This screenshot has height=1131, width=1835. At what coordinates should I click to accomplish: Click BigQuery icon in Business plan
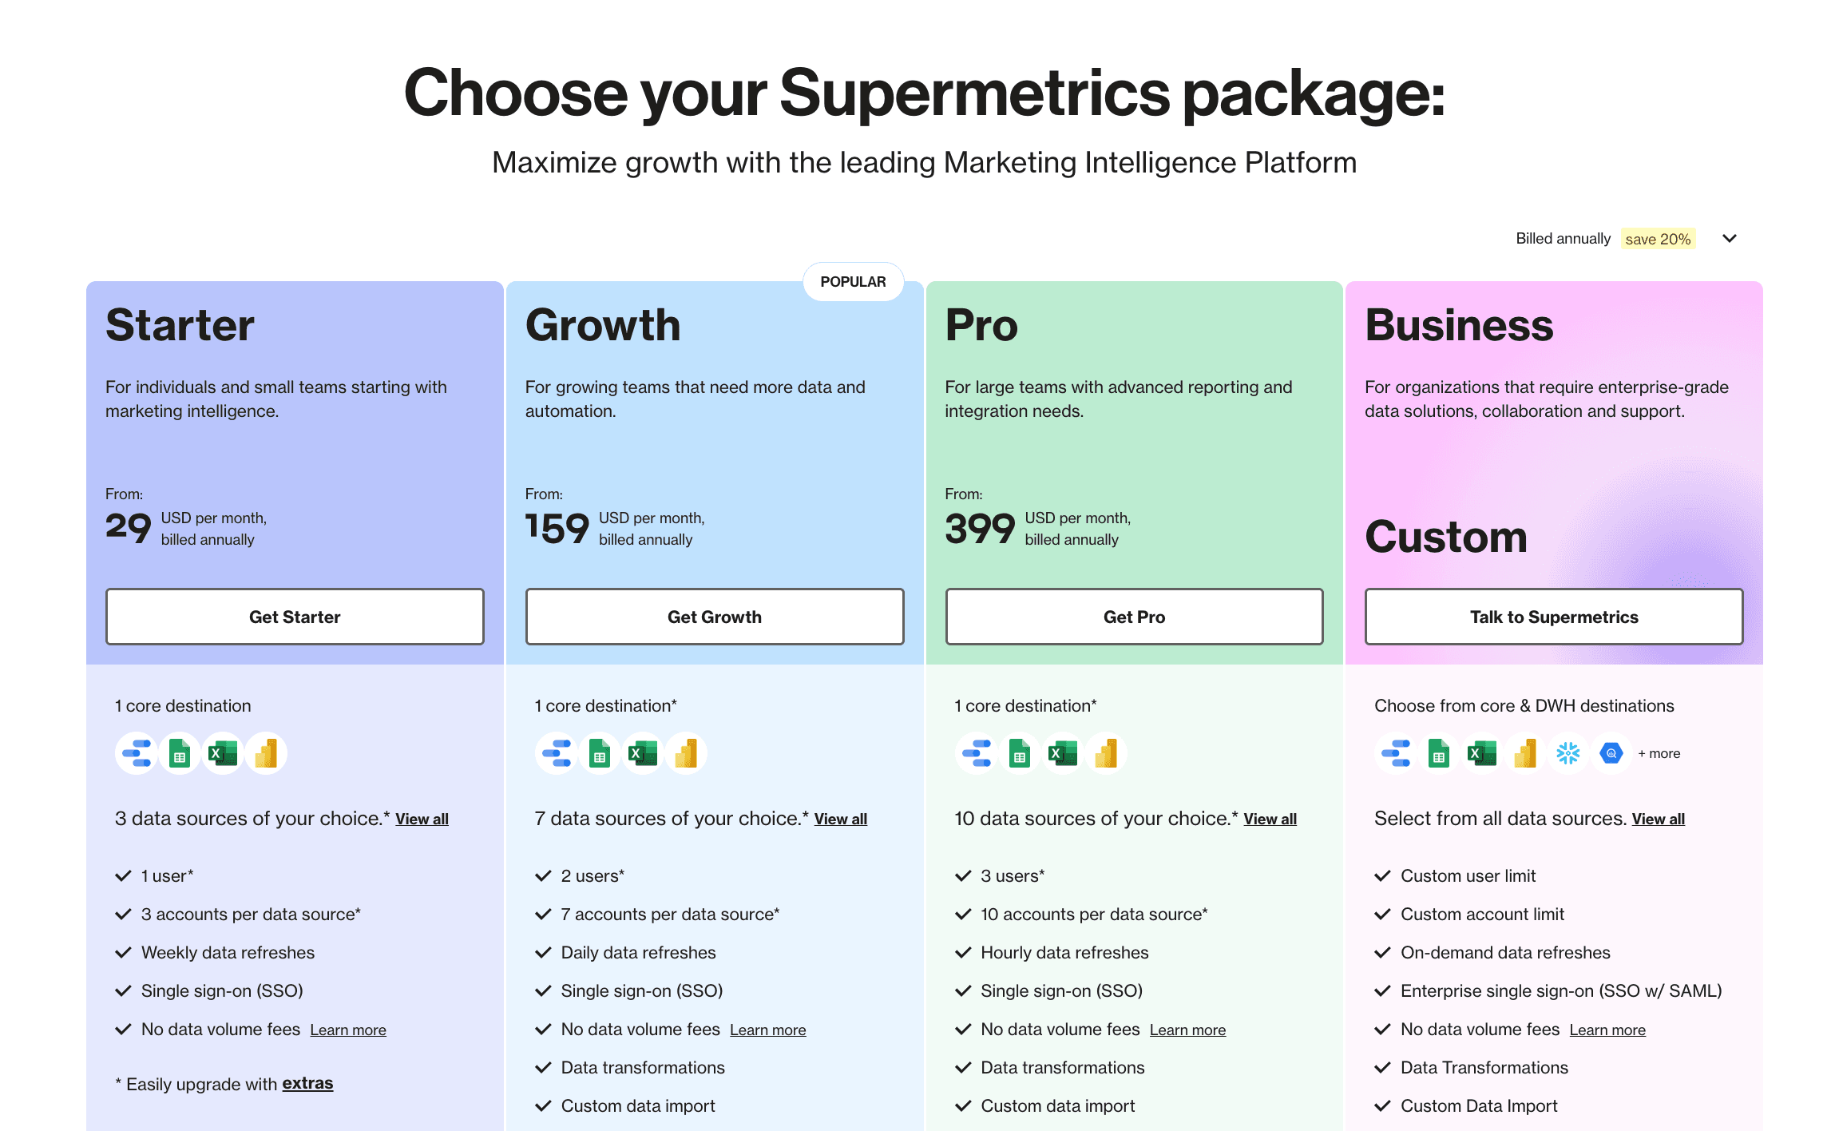click(x=1611, y=753)
